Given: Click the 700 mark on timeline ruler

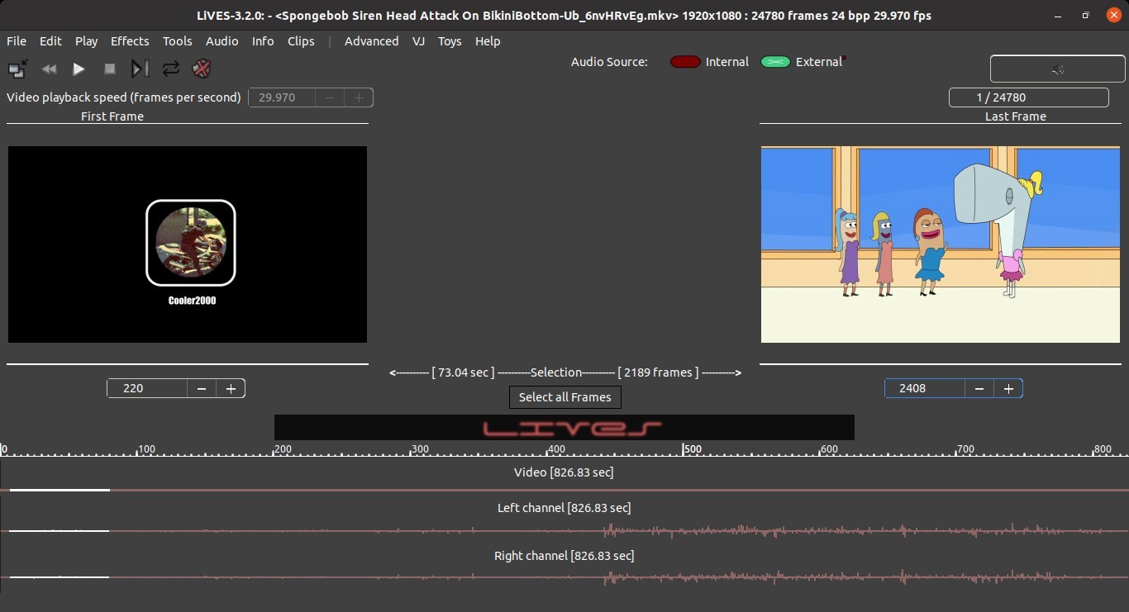Looking at the screenshot, I should point(965,449).
